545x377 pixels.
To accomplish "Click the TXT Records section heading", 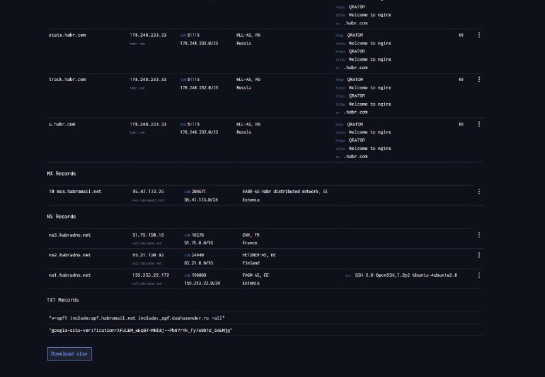I will point(63,300).
